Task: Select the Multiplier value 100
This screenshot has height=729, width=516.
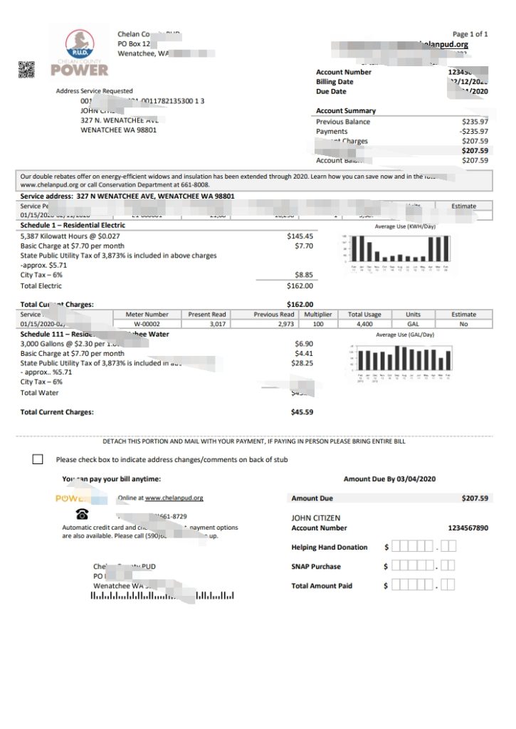Action: coord(318,324)
